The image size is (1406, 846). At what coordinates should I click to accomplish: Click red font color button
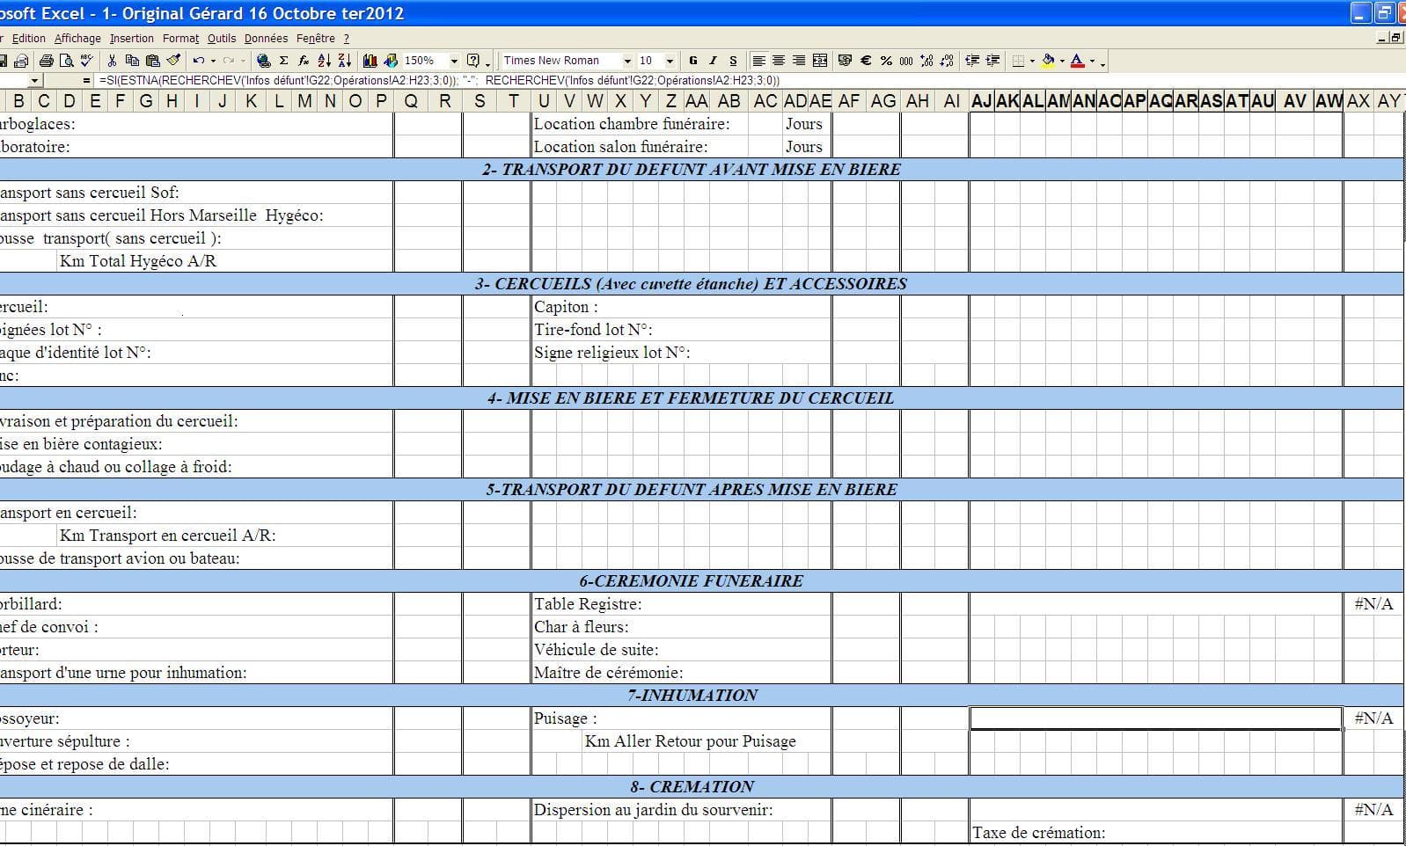[x=1077, y=61]
